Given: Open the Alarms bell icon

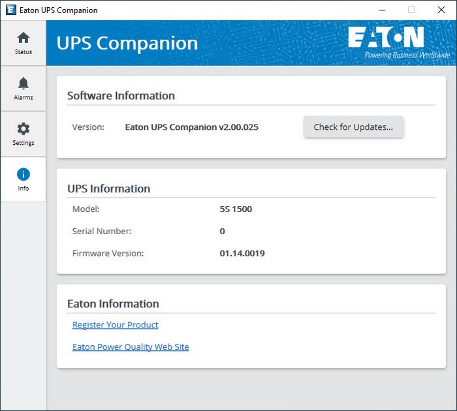Looking at the screenshot, I should tap(24, 84).
